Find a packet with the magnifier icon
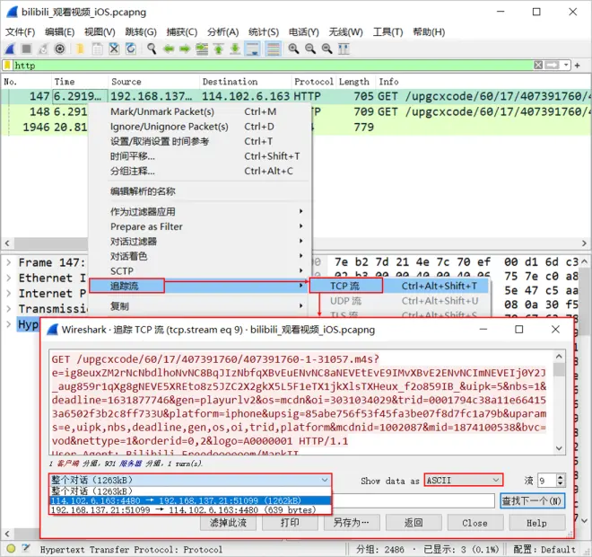The width and height of the screenshot is (592, 557). pos(152,49)
